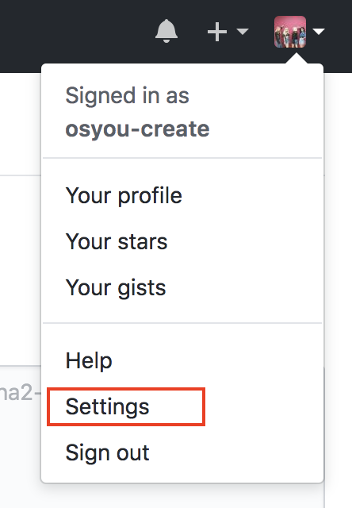
Task: Click the user avatar picture
Action: tap(290, 32)
